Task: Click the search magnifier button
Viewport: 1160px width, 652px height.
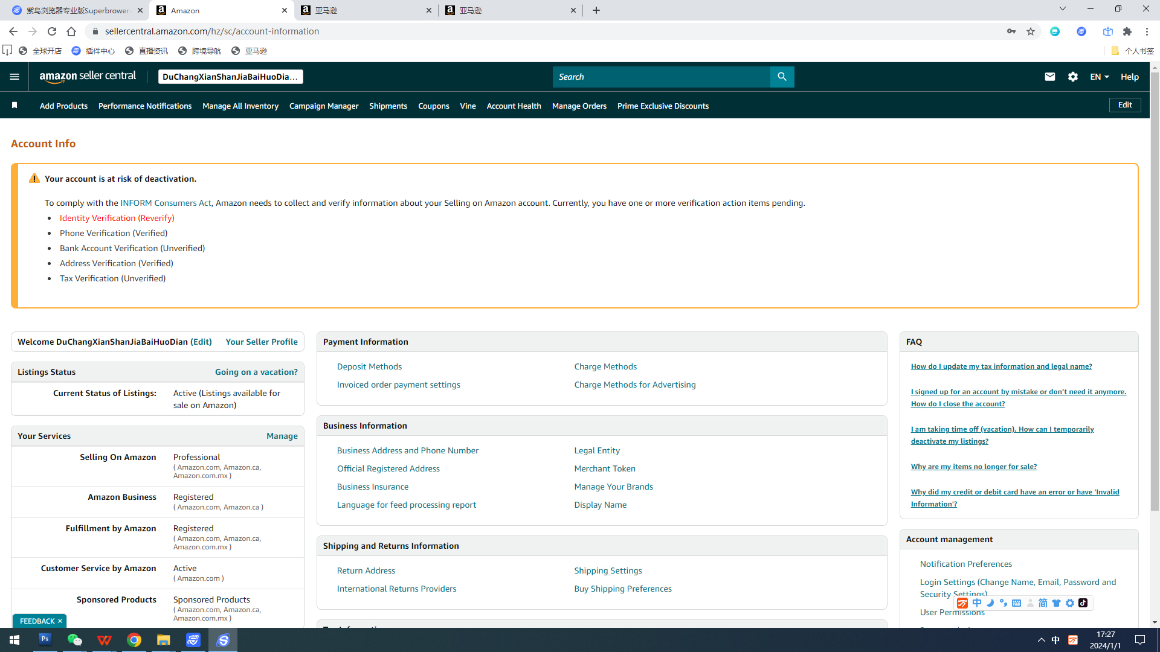Action: pos(782,77)
